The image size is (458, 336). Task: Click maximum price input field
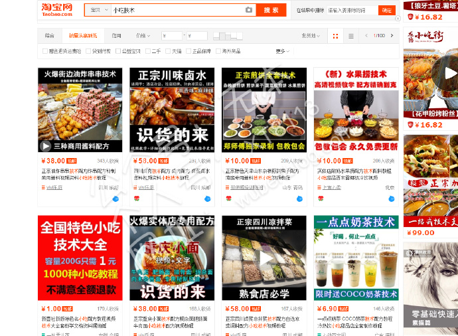coord(197,36)
